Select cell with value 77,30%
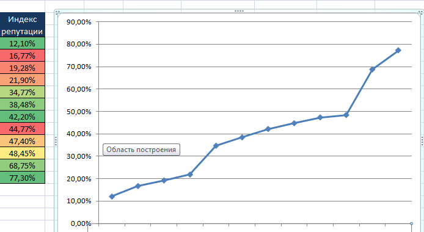 (x=22, y=178)
